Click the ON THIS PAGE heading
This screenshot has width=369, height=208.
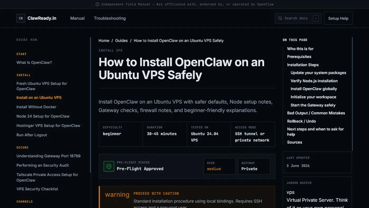[x=295, y=40]
